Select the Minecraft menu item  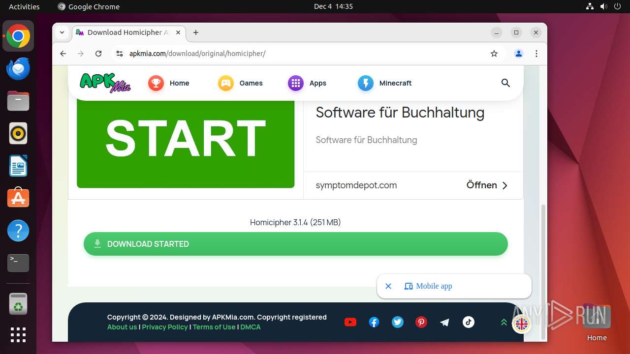[395, 83]
